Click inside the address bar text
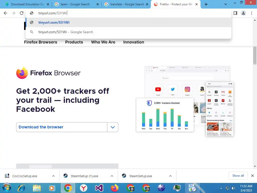 [x=53, y=13]
